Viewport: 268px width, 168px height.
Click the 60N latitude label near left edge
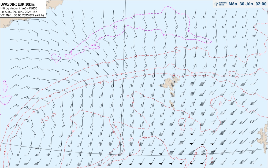(37, 149)
